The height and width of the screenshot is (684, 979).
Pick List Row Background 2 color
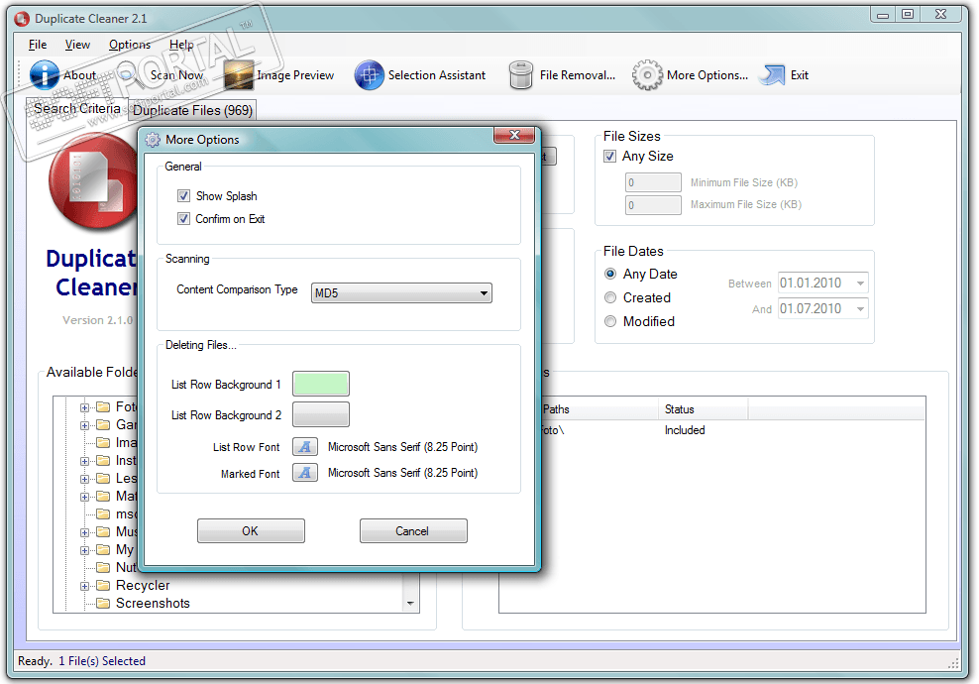coord(321,414)
